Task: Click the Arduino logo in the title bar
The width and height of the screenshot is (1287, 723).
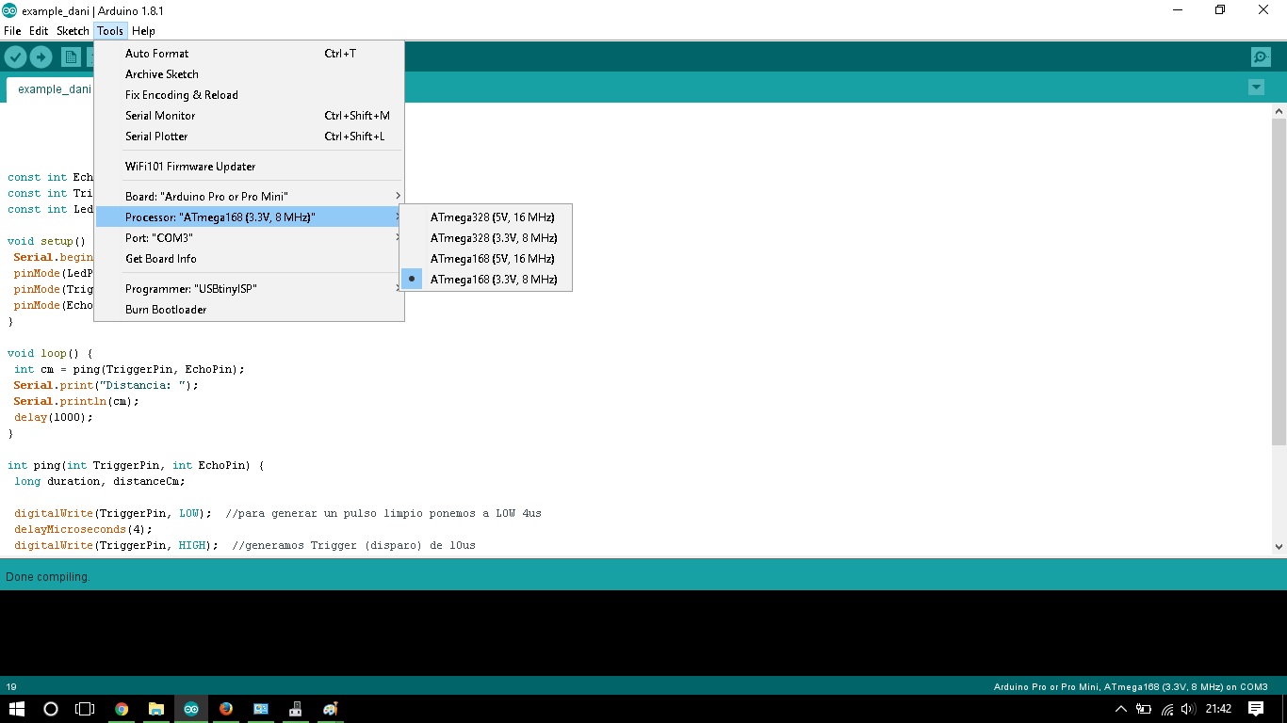Action: click(9, 9)
